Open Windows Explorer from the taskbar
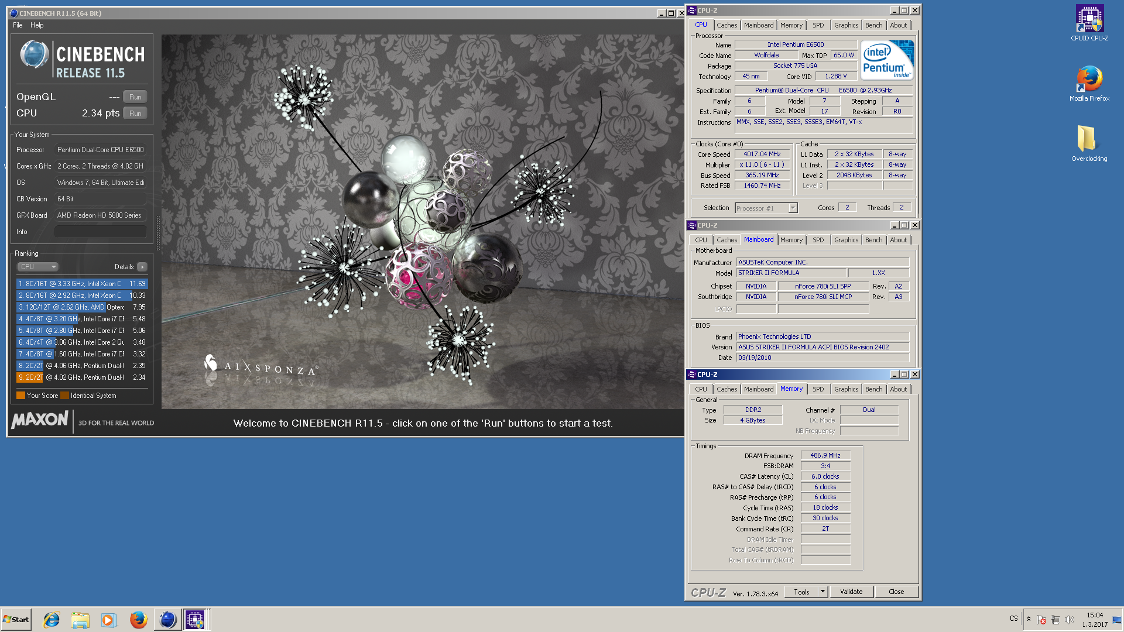1124x632 pixels. click(80, 620)
